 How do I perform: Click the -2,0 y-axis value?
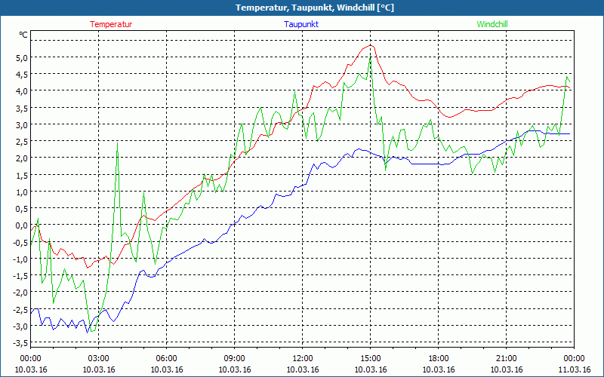[21, 293]
